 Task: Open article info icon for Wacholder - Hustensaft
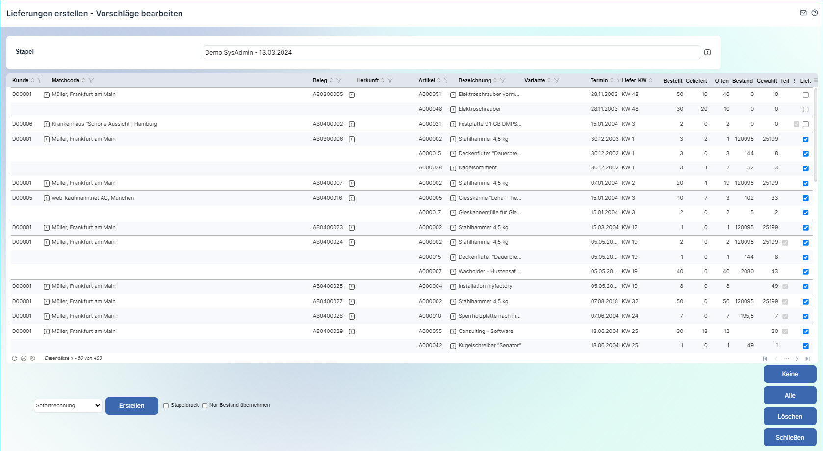pos(453,272)
